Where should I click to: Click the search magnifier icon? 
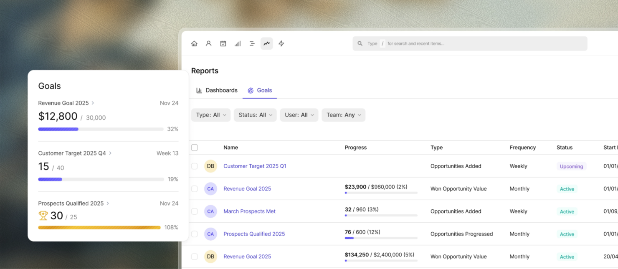(360, 43)
